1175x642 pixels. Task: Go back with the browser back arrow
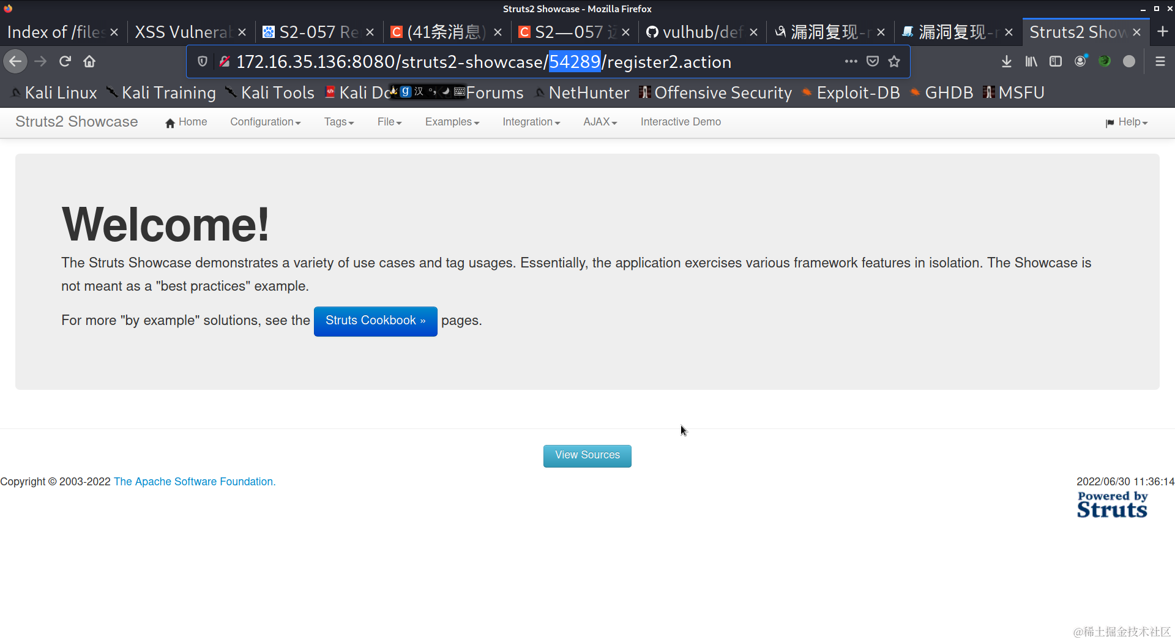pos(16,61)
